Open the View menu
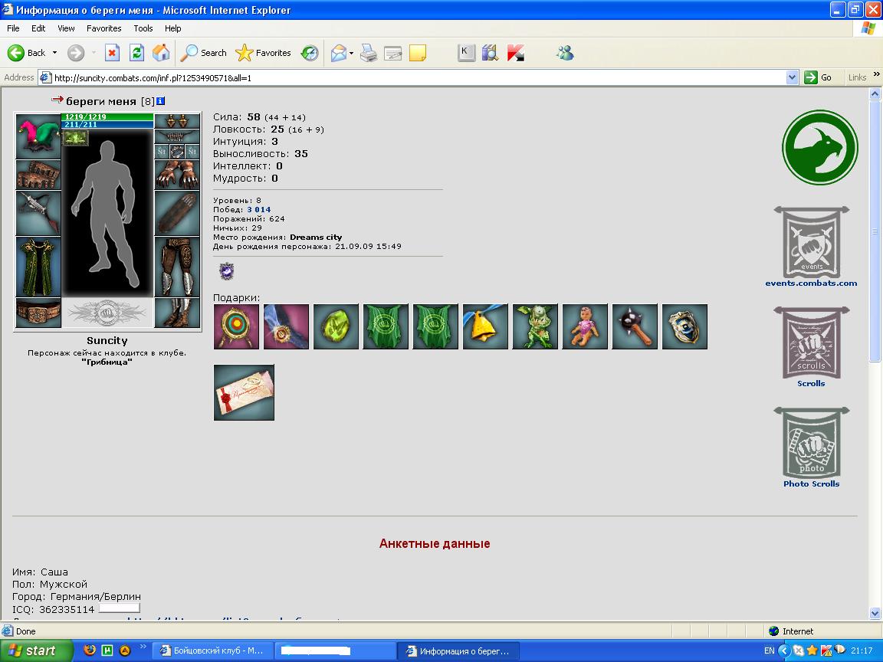The image size is (883, 662). [66, 28]
